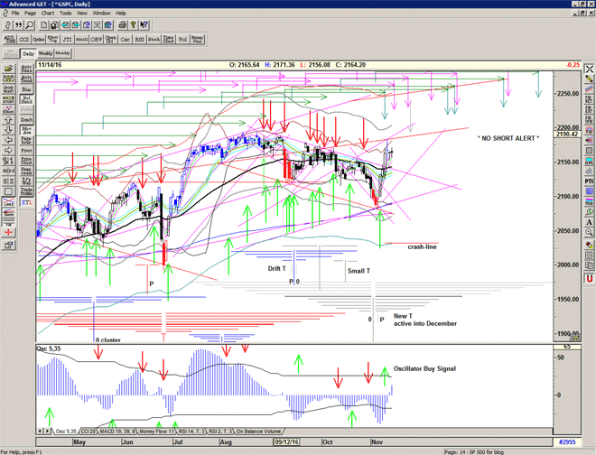Click the RSI indicator toolbar button
This screenshot has height=455, width=596.
click(138, 40)
